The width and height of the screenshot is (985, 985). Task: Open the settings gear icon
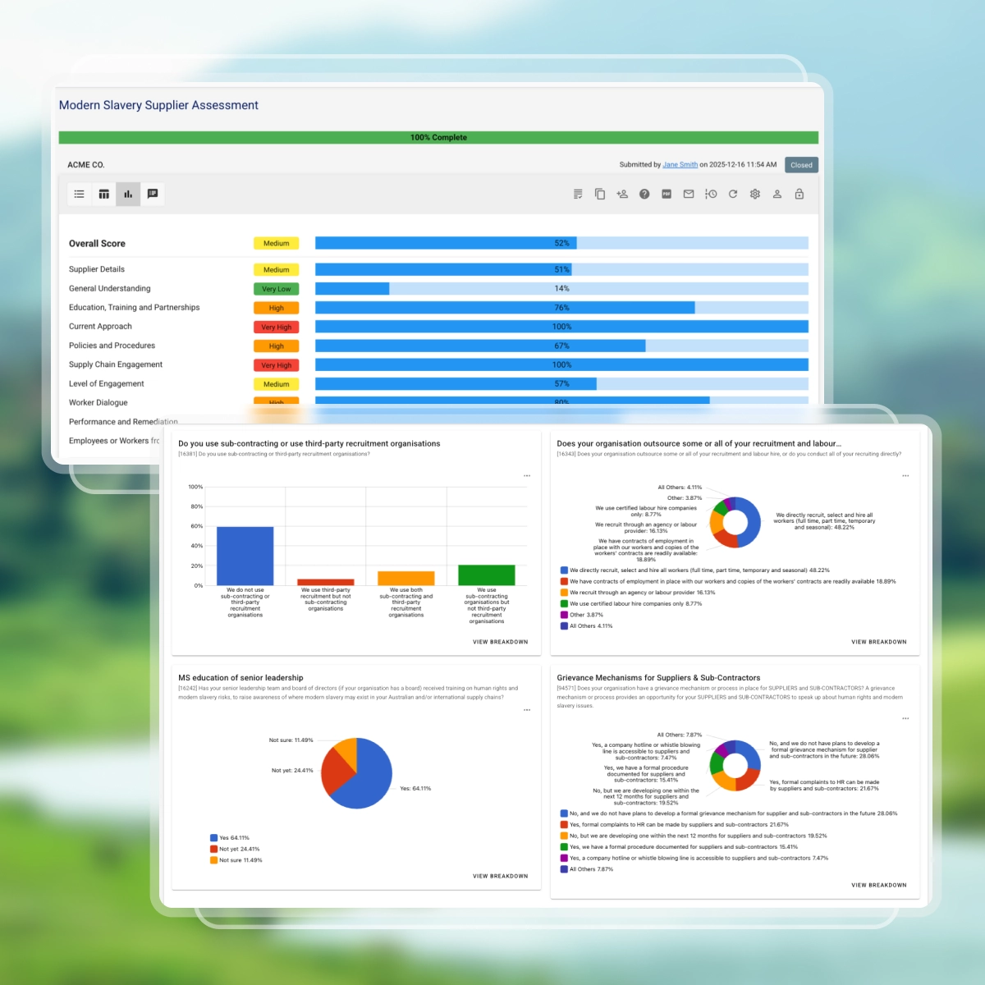click(755, 195)
